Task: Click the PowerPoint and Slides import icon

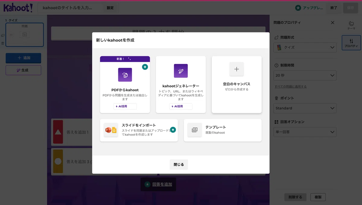Action: click(x=111, y=130)
